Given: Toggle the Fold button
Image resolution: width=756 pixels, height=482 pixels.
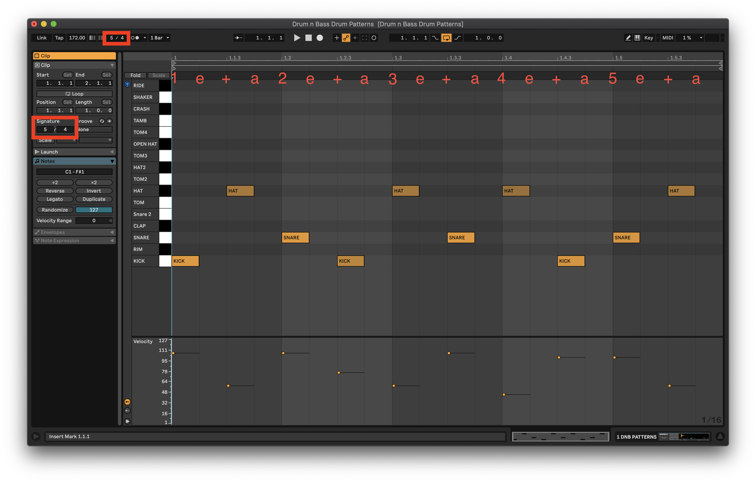Looking at the screenshot, I should point(135,75).
